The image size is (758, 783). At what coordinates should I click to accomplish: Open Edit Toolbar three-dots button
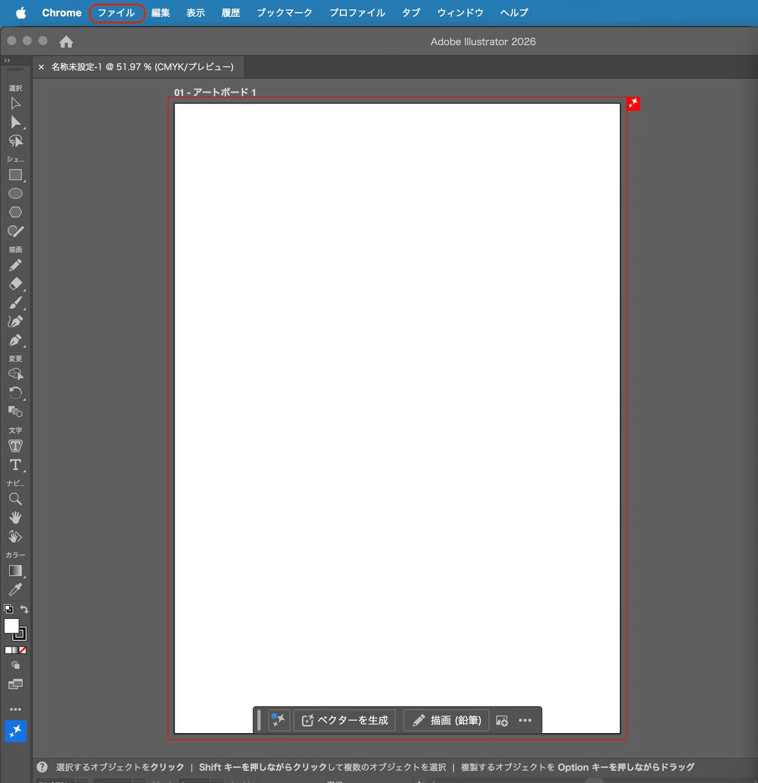16,709
